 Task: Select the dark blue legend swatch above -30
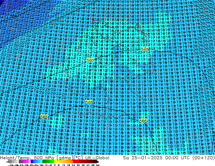click(32, 161)
